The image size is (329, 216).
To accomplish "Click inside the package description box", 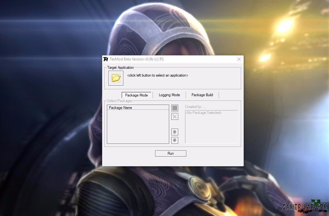I will [212, 127].
